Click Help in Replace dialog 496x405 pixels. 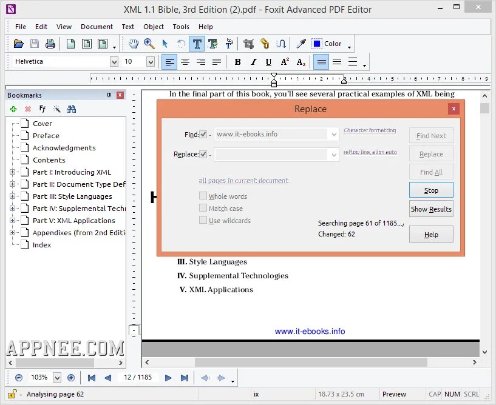pyautogui.click(x=431, y=235)
